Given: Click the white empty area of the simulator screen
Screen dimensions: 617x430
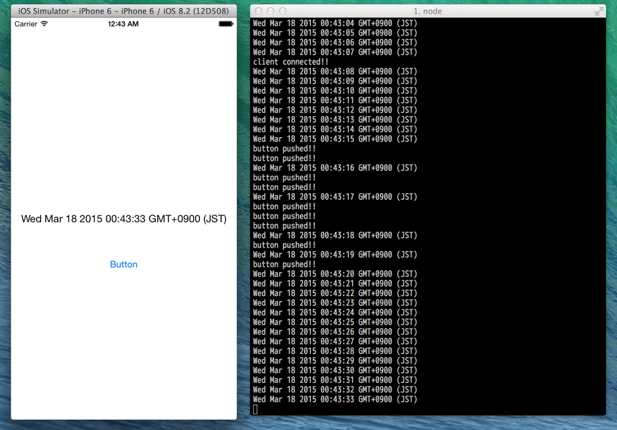Looking at the screenshot, I should (x=124, y=121).
